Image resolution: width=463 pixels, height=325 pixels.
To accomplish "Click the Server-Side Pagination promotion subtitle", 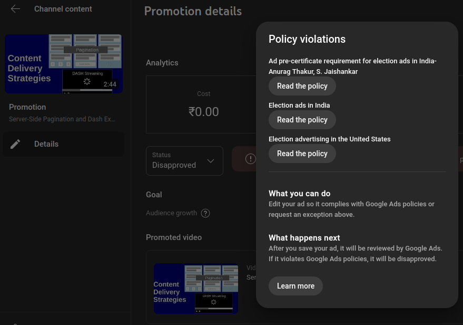I will (62, 119).
